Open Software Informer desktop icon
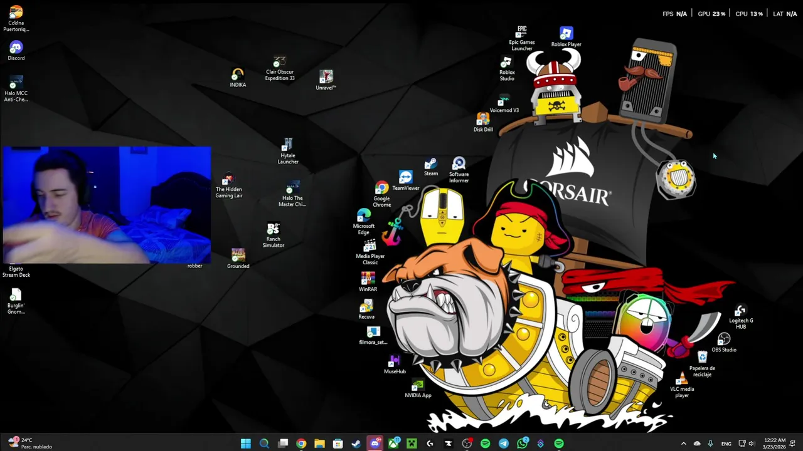 [x=459, y=170]
